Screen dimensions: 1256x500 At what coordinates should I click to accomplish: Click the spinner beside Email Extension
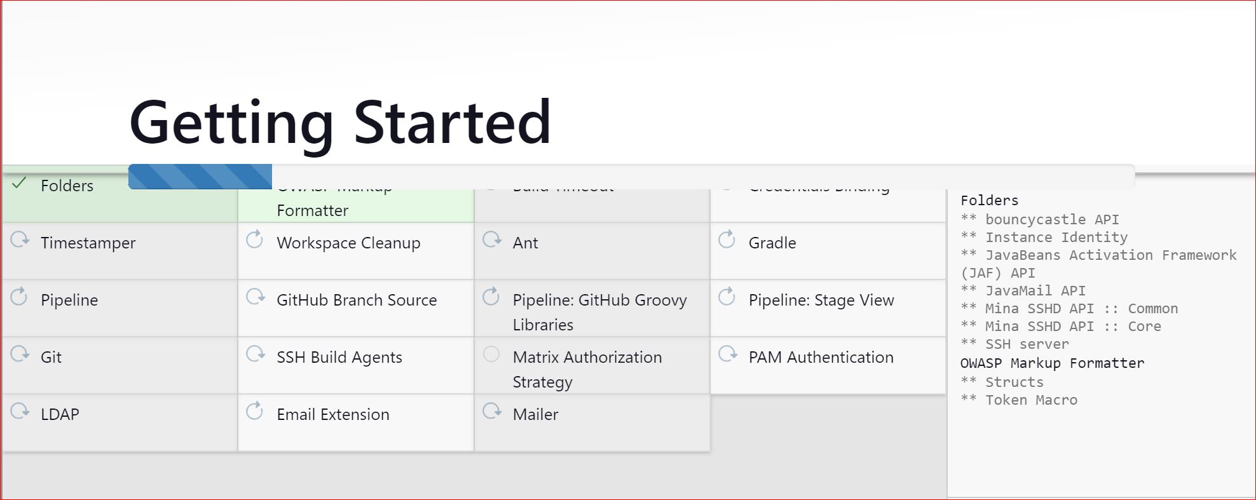point(254,410)
